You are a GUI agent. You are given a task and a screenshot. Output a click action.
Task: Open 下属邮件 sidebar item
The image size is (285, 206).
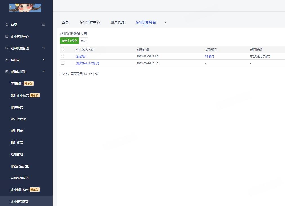(x=17, y=84)
